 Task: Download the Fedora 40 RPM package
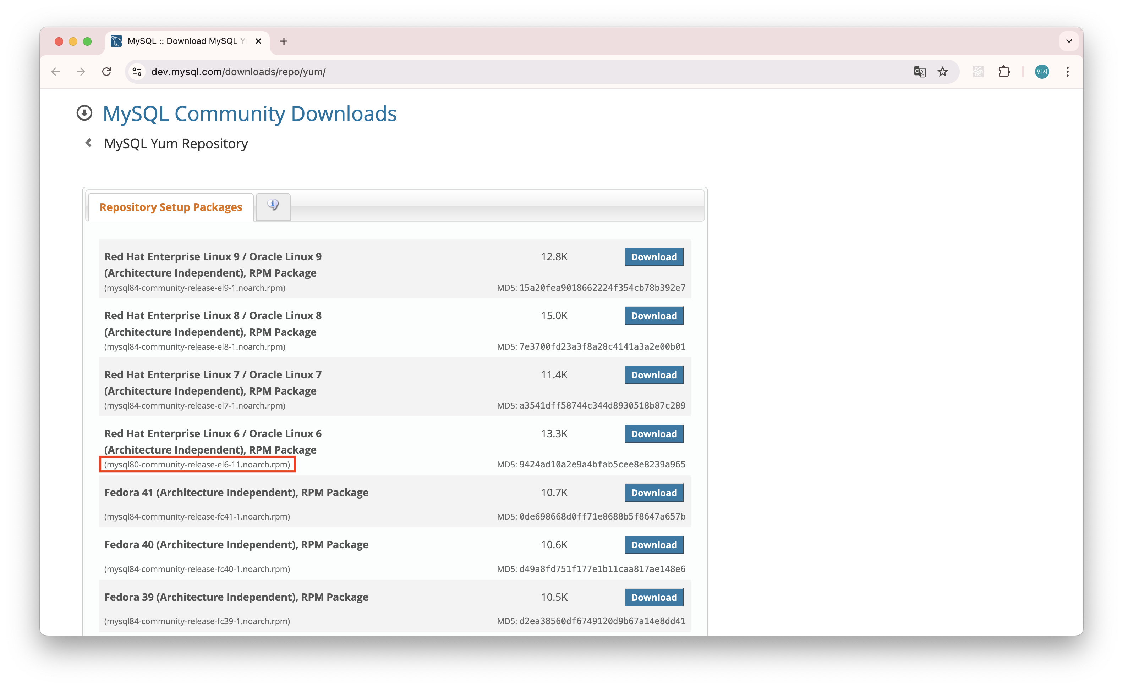654,545
